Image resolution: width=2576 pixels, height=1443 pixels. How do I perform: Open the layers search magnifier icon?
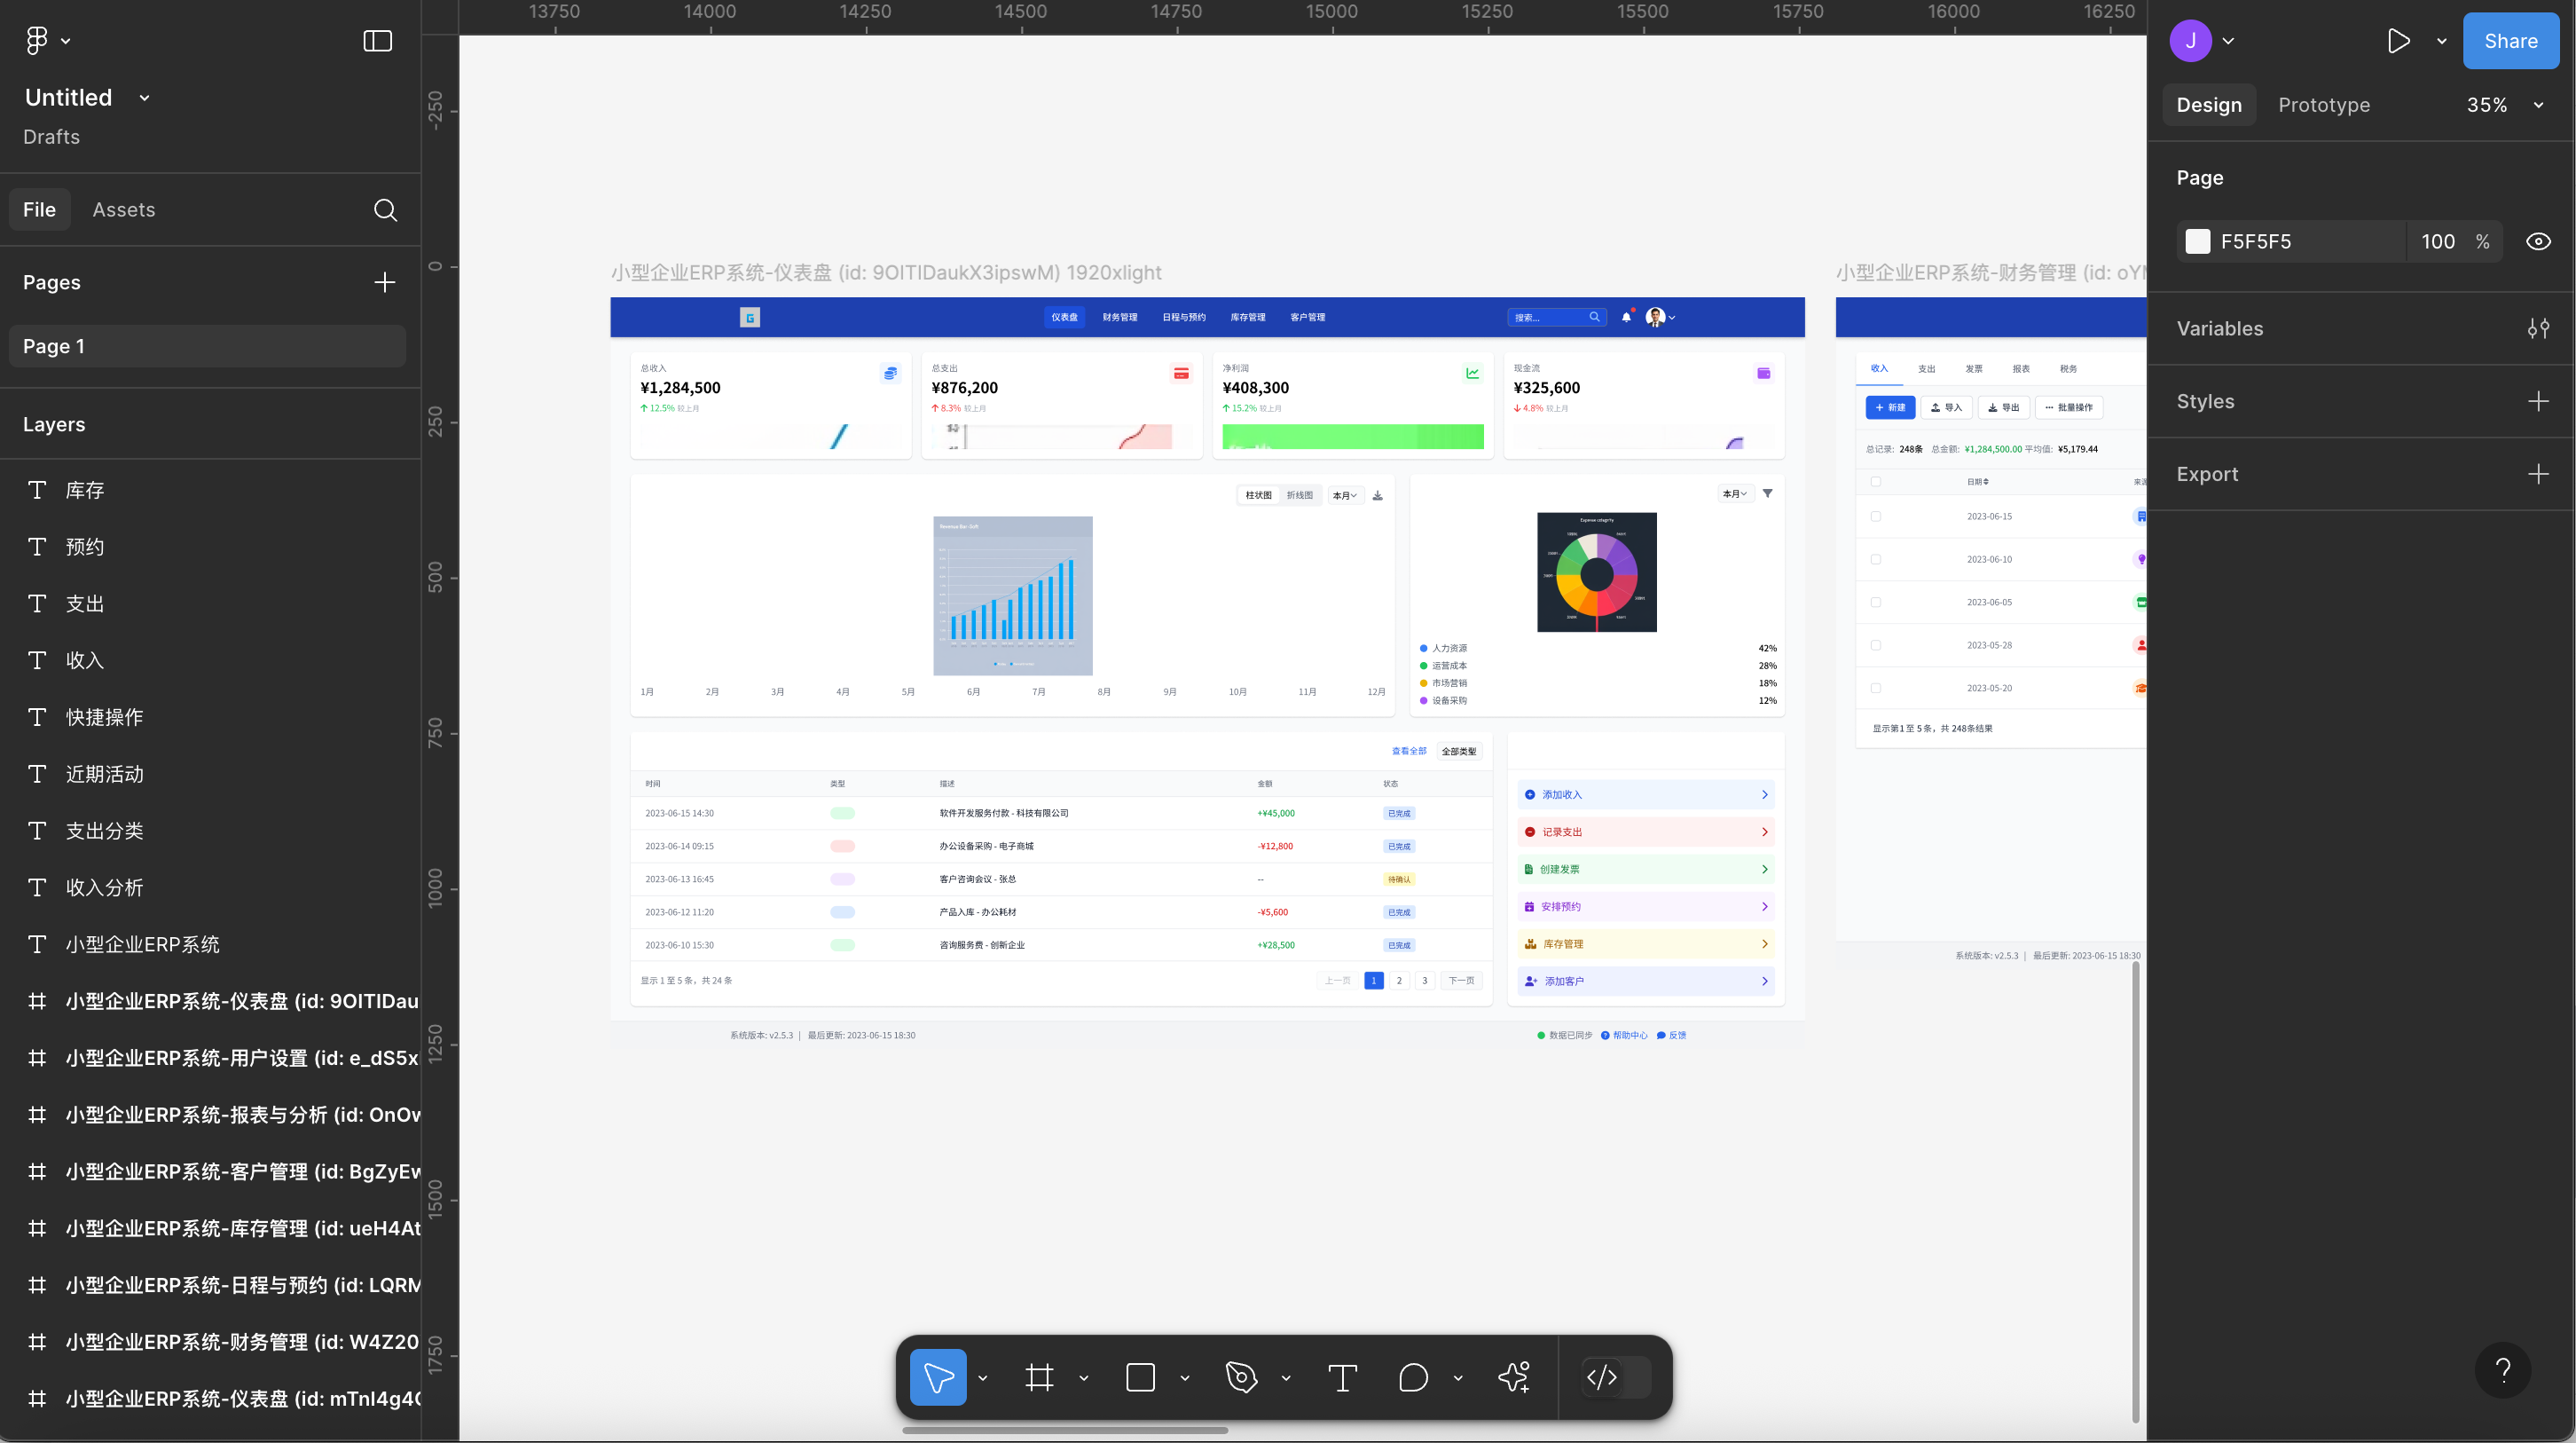pyautogui.click(x=385, y=210)
